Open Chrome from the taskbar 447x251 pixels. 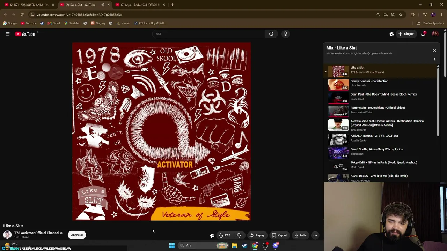click(x=255, y=245)
